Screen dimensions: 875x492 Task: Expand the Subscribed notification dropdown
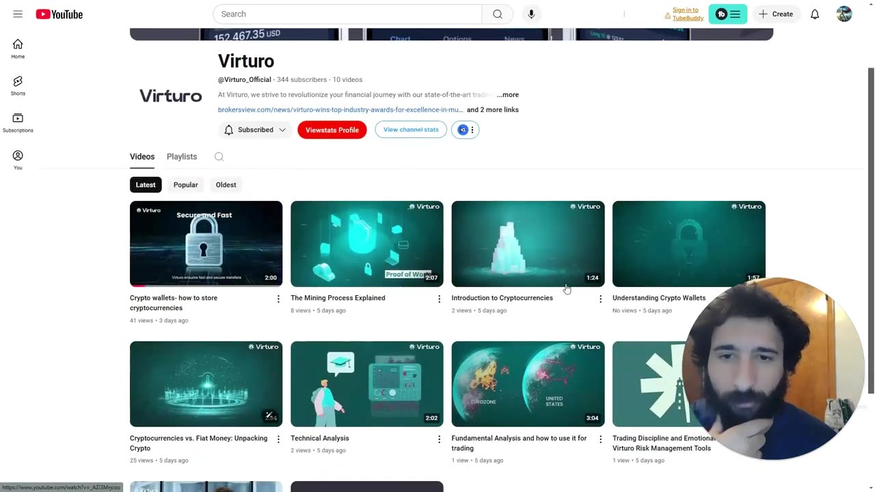(x=255, y=130)
